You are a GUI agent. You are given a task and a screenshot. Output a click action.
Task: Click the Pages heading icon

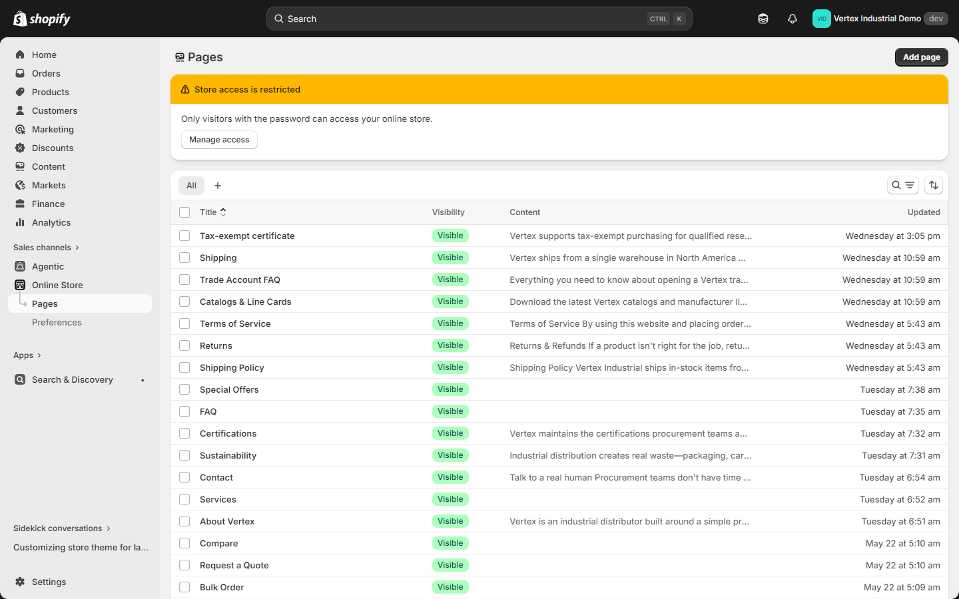click(x=180, y=57)
